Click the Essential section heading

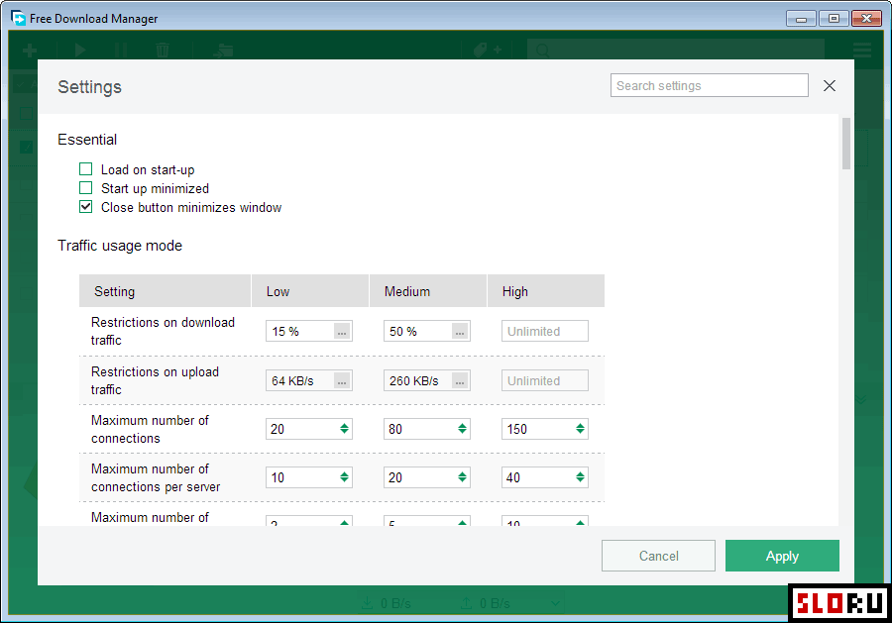click(x=87, y=140)
